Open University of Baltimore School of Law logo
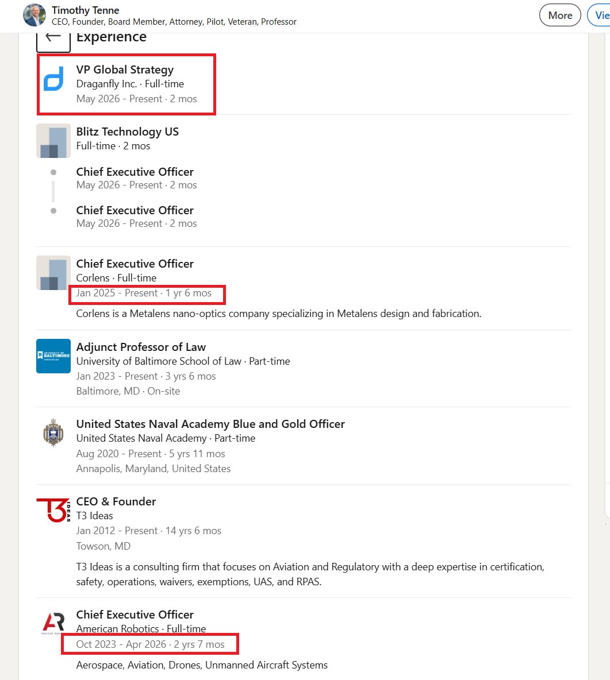This screenshot has width=610, height=680. [x=53, y=356]
